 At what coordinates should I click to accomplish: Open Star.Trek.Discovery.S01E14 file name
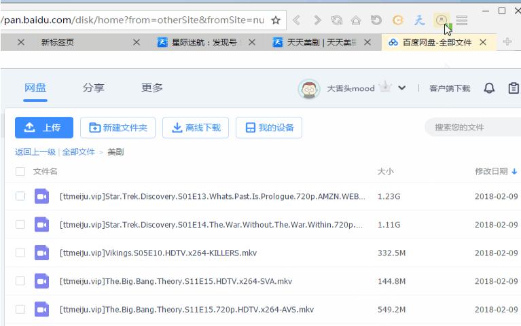click(x=211, y=225)
